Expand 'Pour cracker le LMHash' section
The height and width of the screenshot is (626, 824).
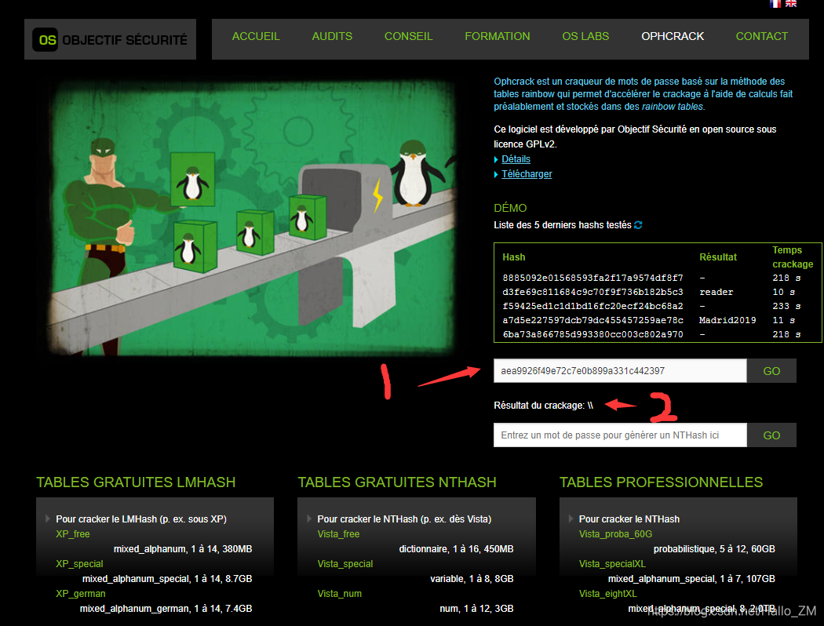pyautogui.click(x=140, y=519)
